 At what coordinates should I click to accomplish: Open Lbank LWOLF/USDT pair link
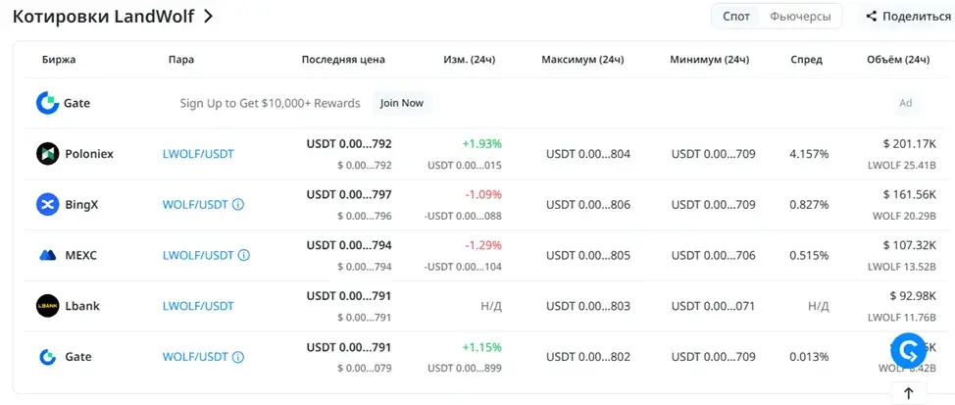coord(198,306)
